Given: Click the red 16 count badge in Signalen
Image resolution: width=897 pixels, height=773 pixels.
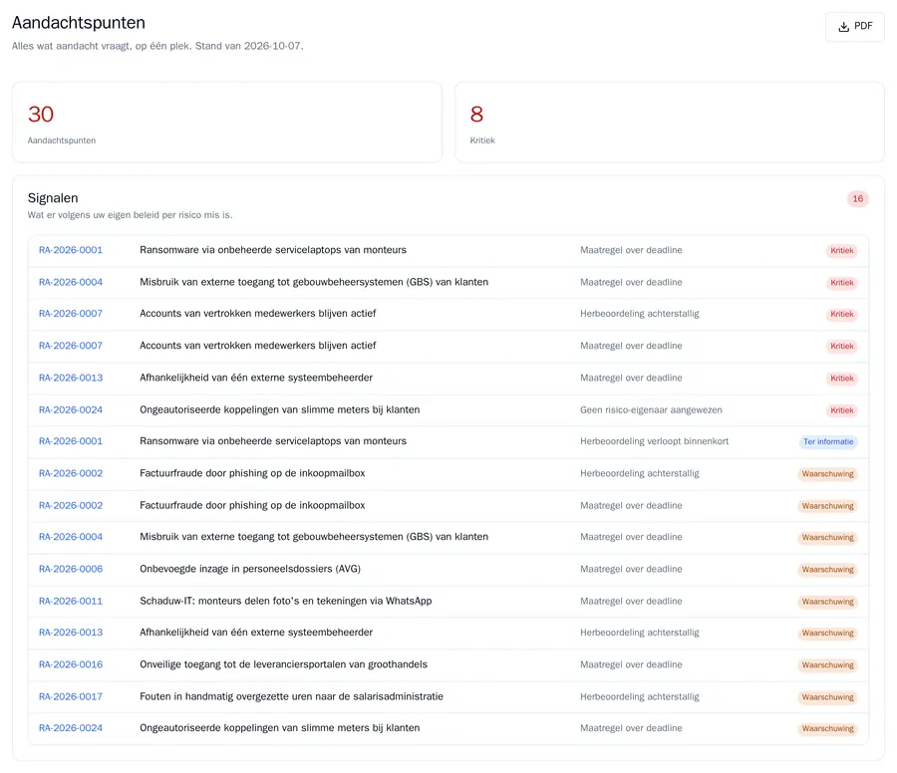Looking at the screenshot, I should pos(857,199).
